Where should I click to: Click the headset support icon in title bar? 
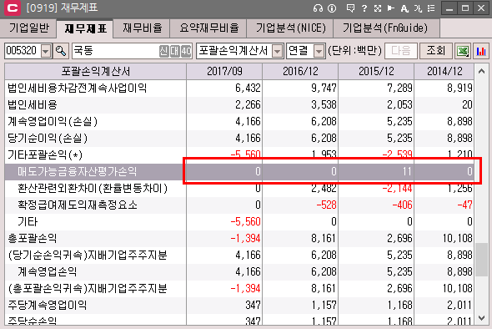318,8
